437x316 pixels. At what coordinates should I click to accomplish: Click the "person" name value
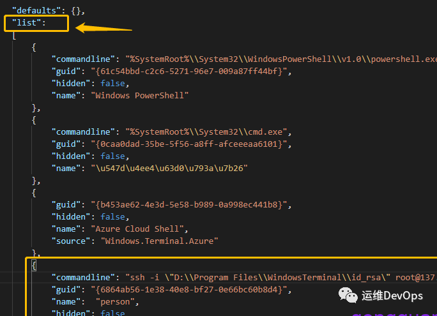click(116, 302)
